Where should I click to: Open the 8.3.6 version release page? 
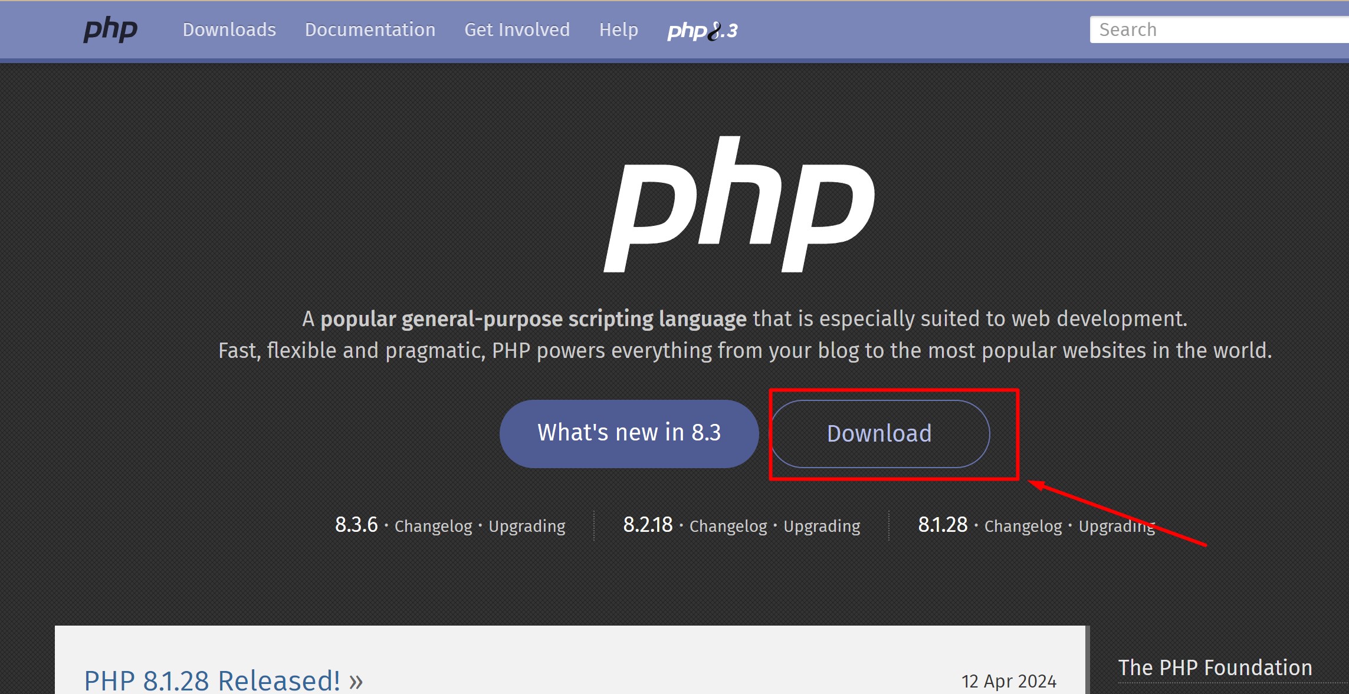pos(355,525)
